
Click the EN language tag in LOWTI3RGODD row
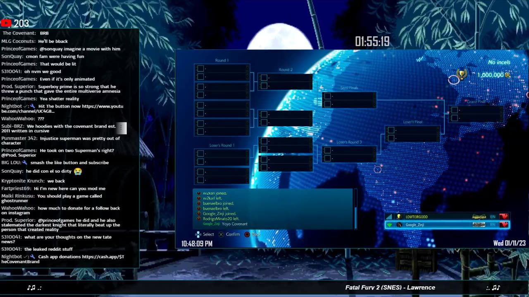[493, 217]
